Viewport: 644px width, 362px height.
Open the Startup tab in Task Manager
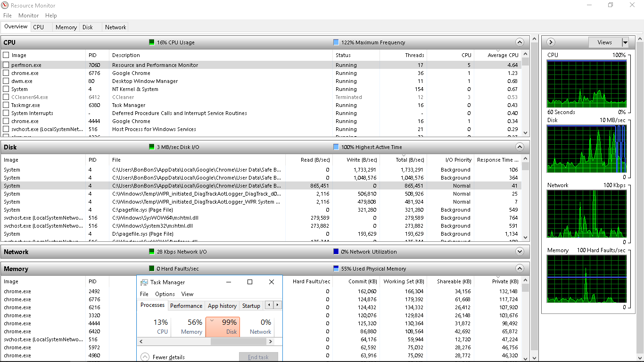(x=251, y=306)
